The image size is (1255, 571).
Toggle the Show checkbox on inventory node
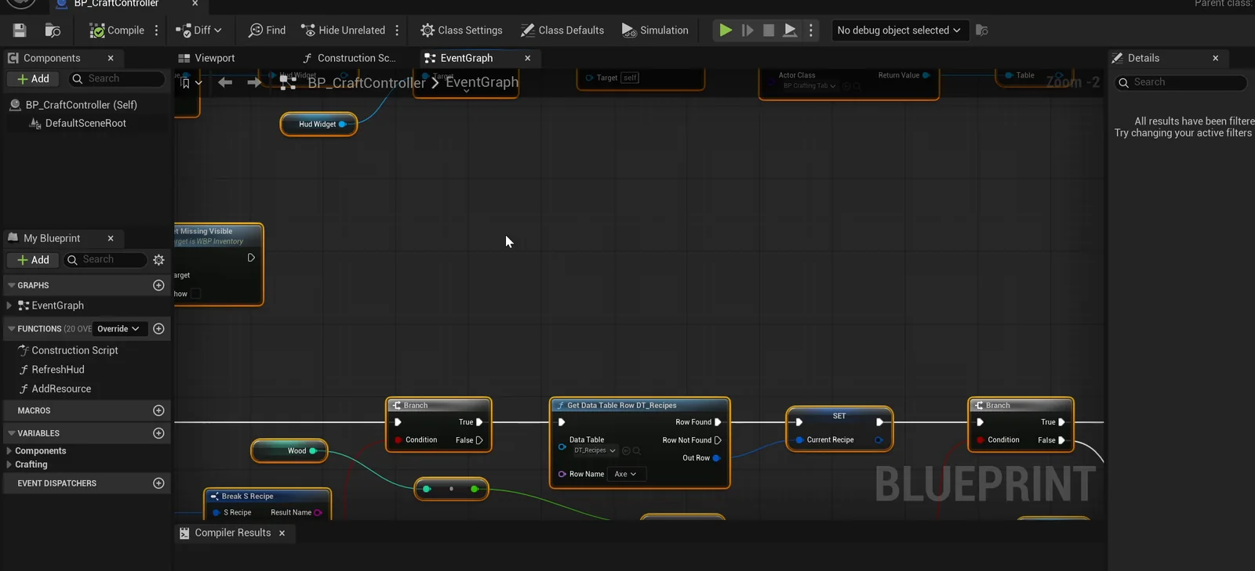[x=196, y=294]
